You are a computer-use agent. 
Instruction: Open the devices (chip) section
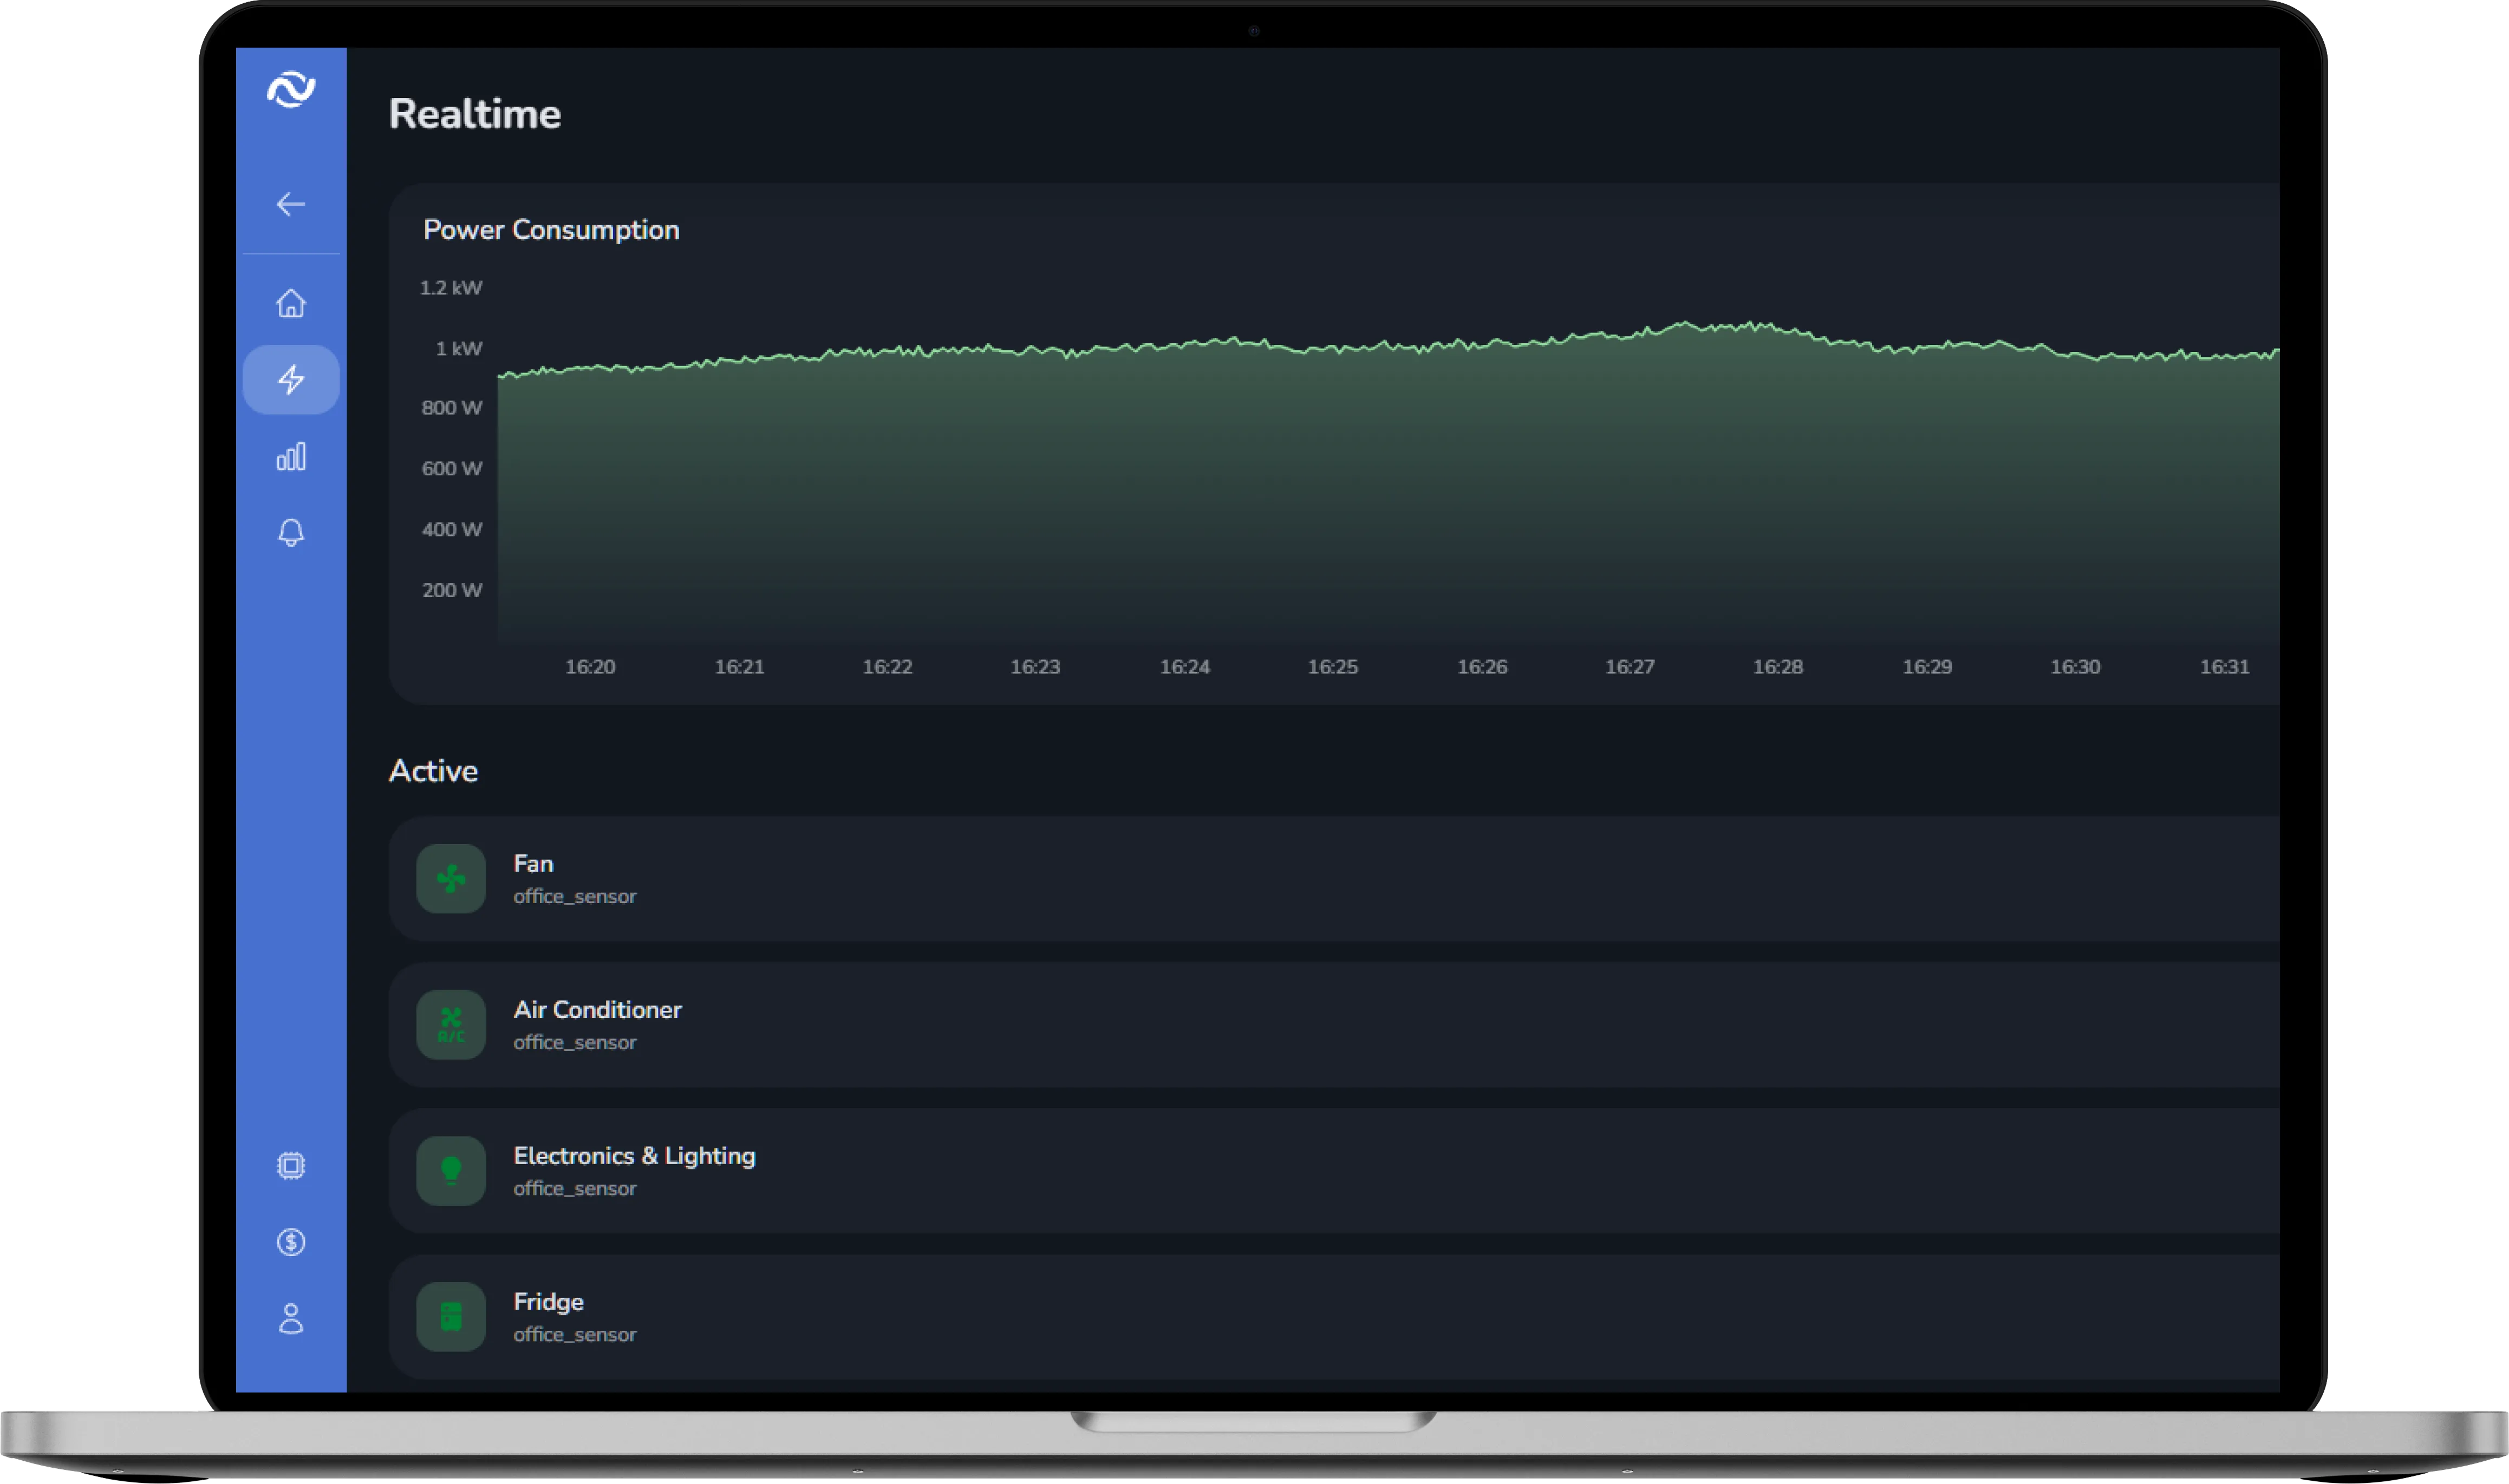291,1165
